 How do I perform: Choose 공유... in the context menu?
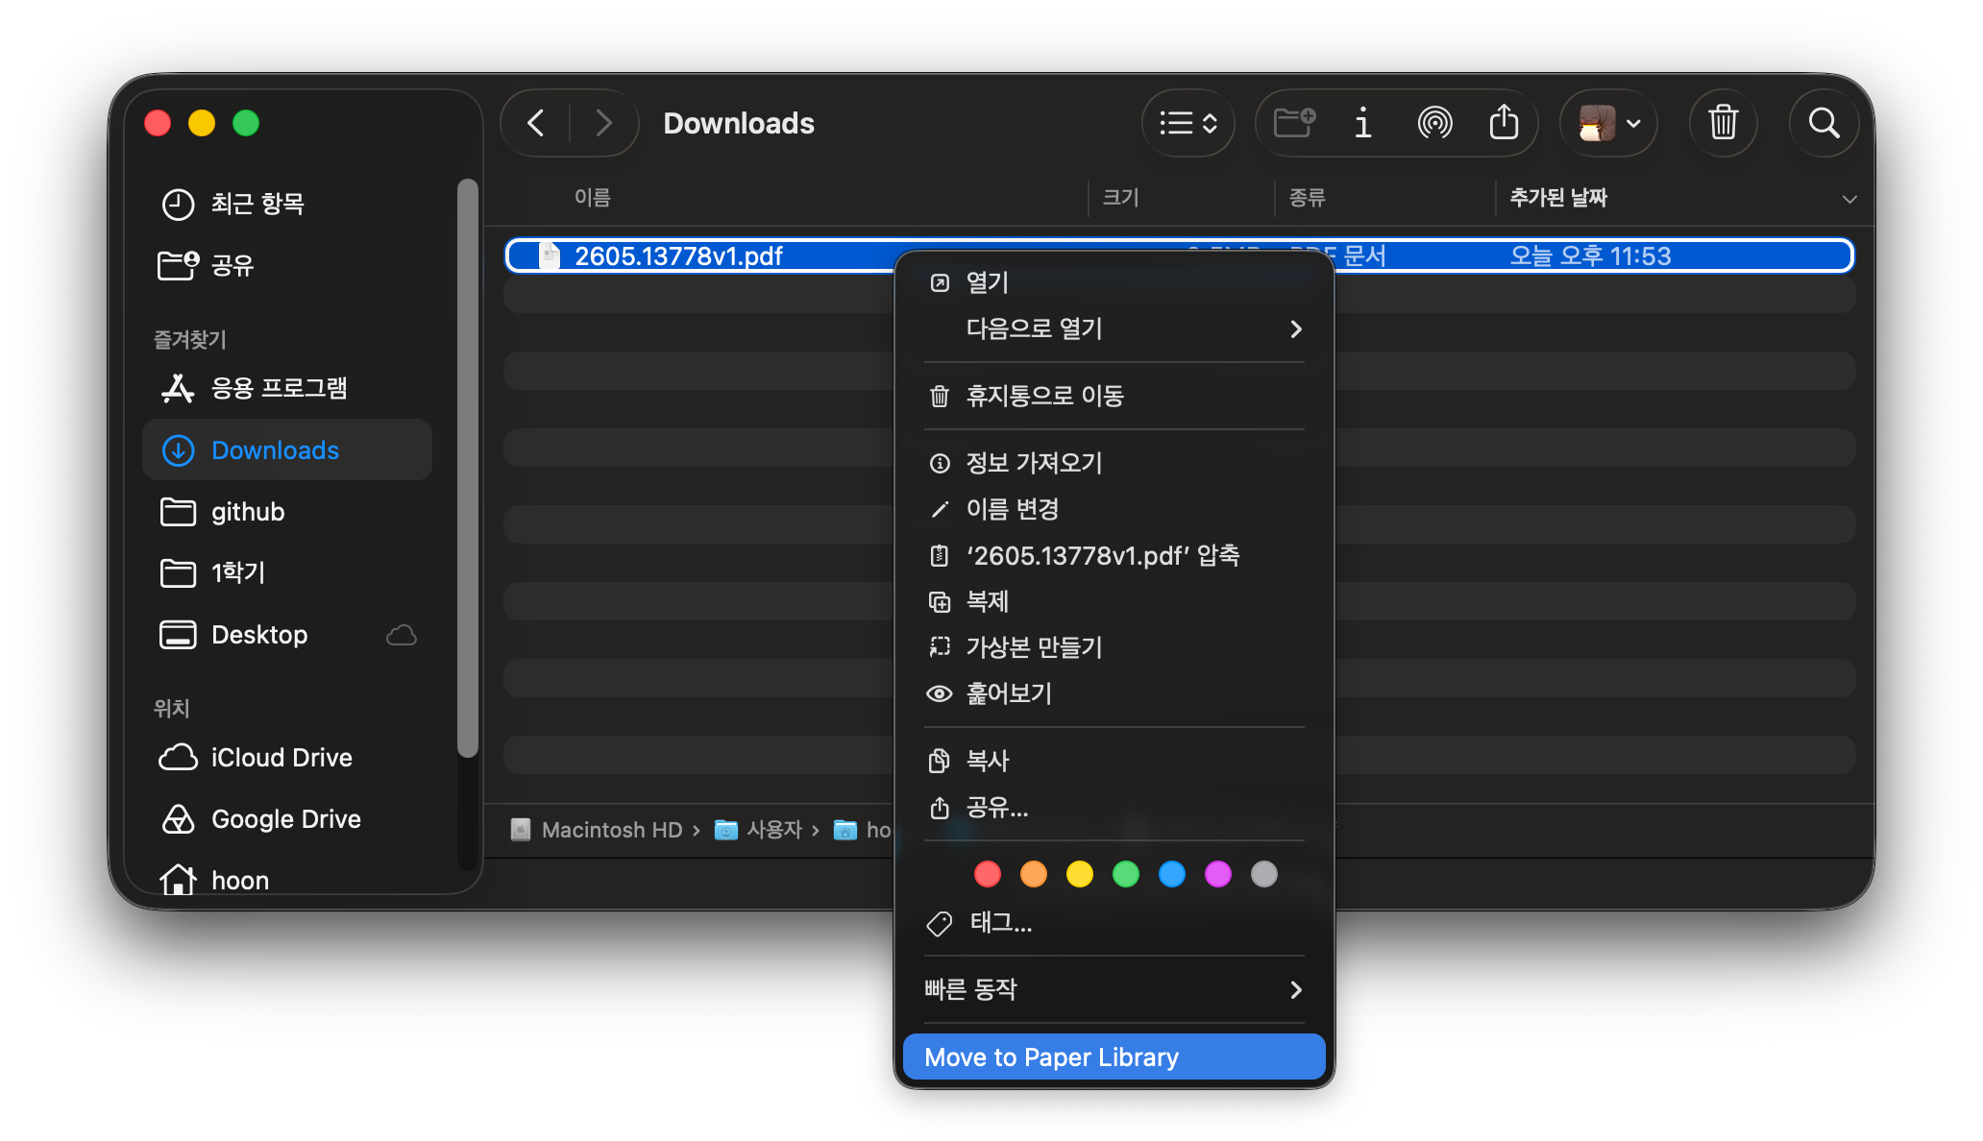1114,807
